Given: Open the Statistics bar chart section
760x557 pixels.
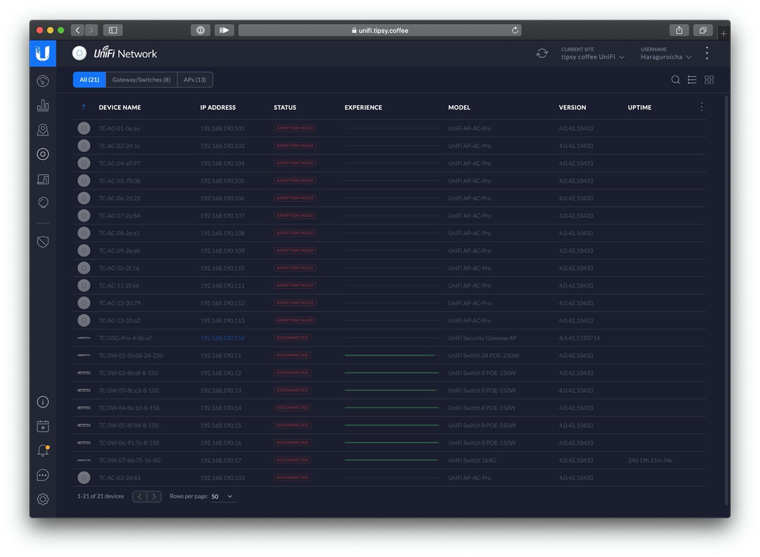Looking at the screenshot, I should coord(43,106).
